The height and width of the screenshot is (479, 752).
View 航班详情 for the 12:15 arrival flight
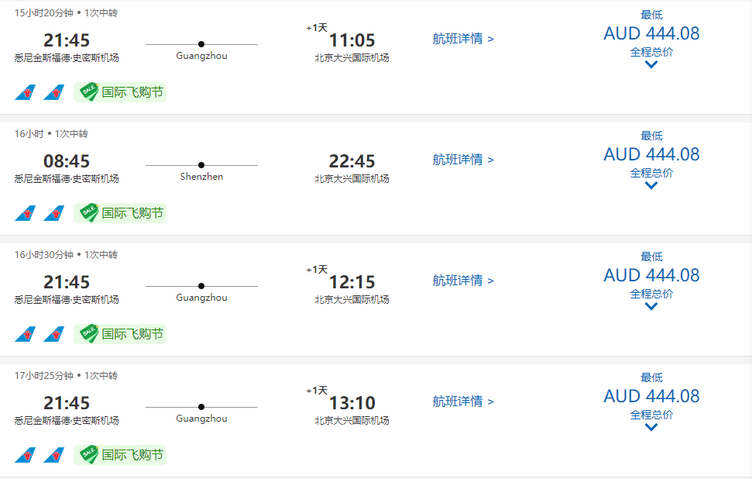[x=463, y=281]
